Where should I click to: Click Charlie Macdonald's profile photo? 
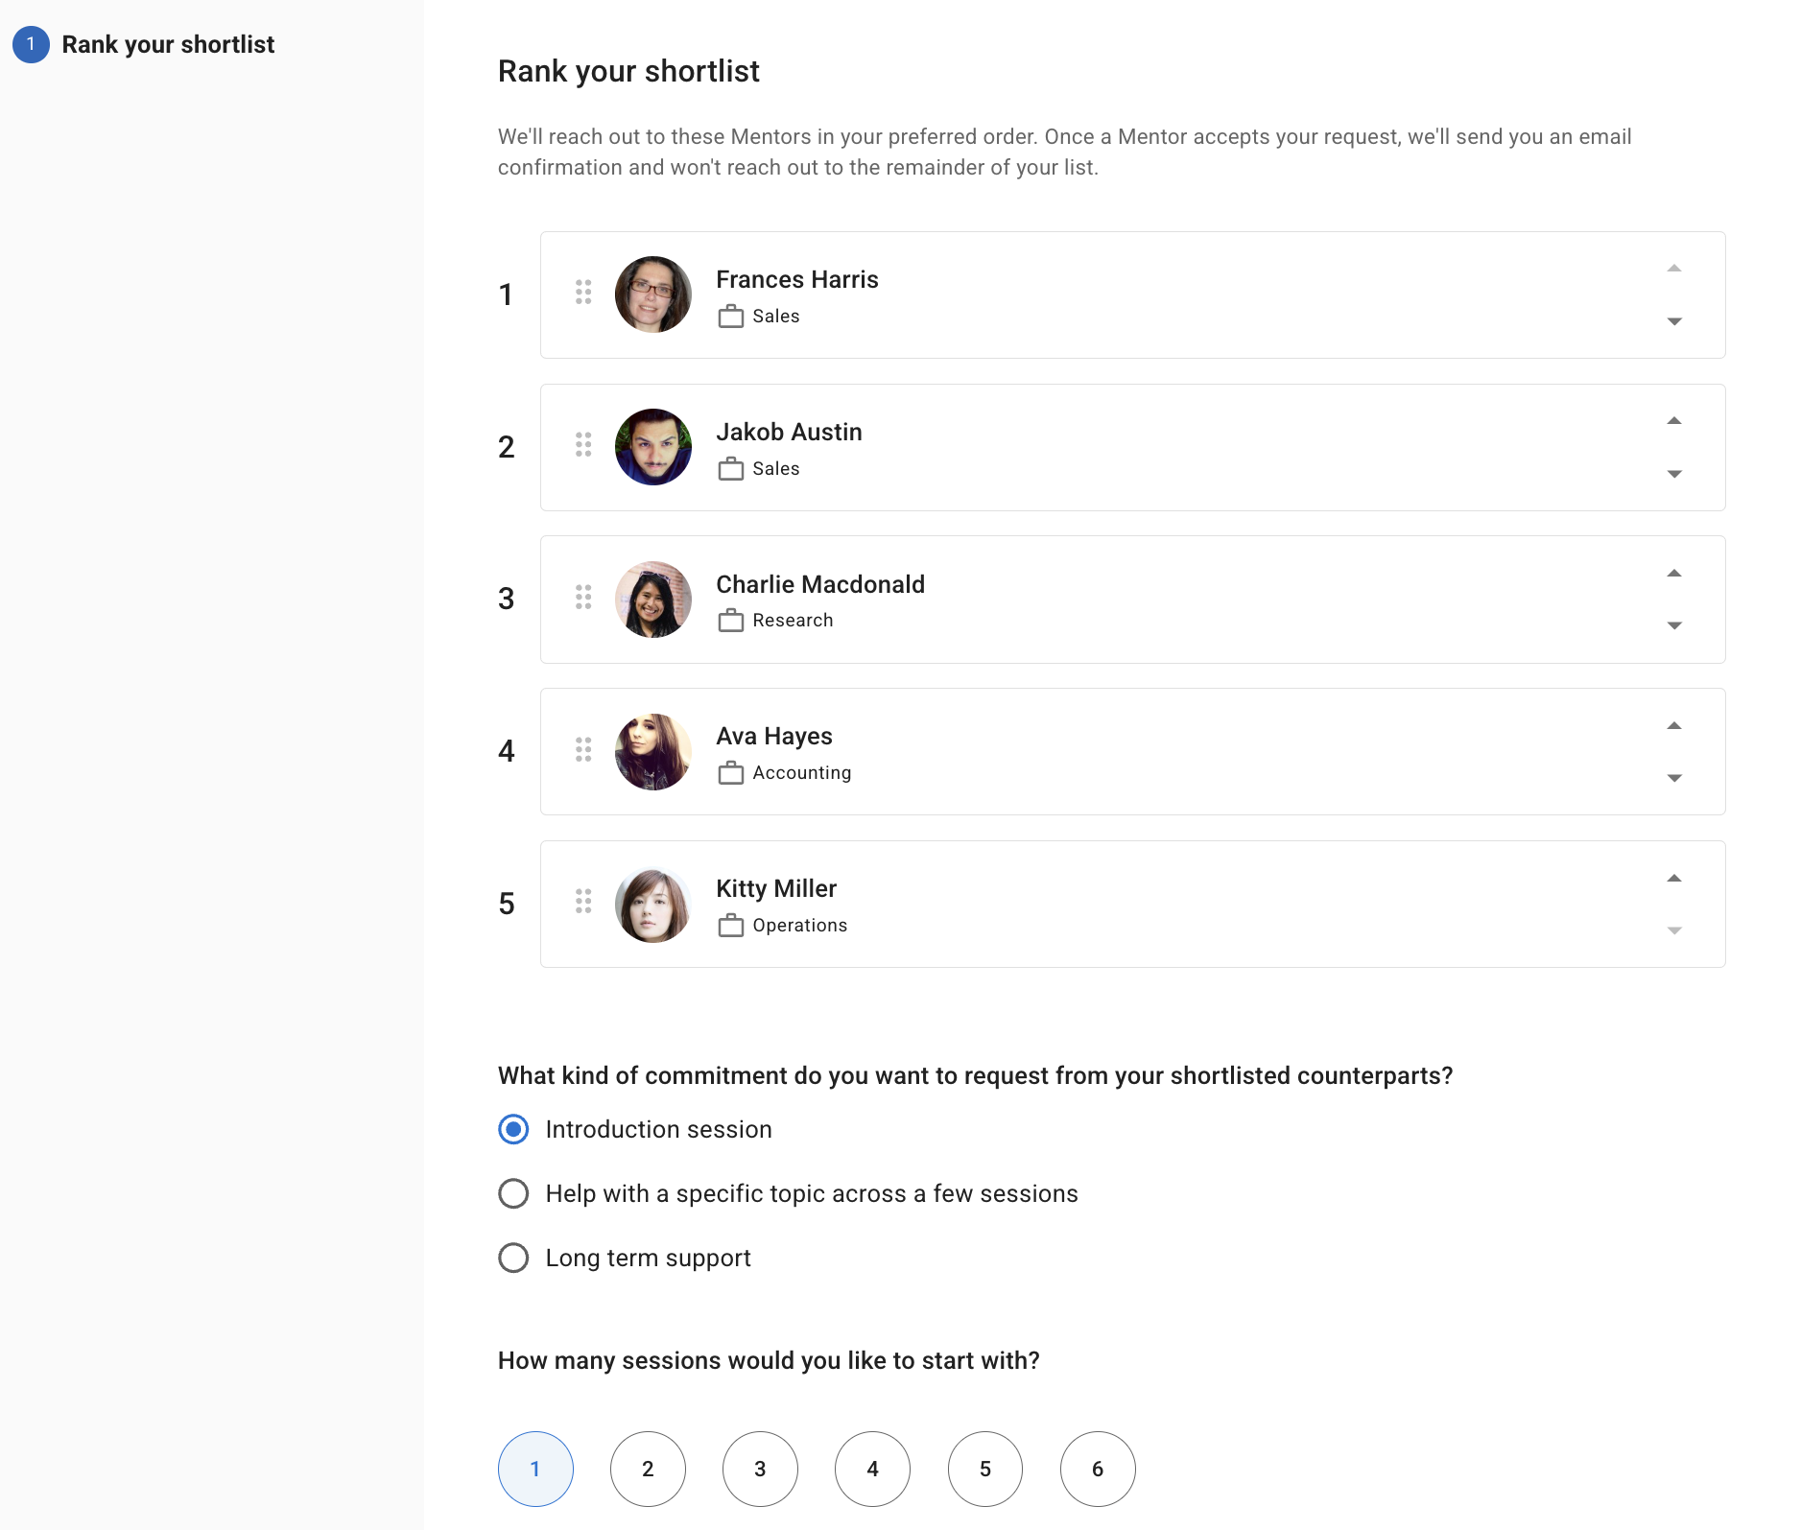653,600
